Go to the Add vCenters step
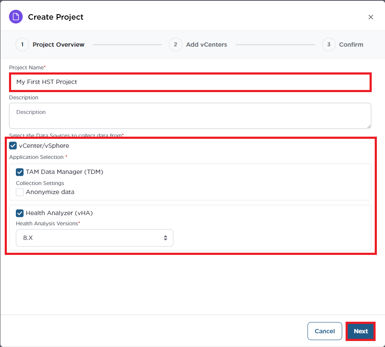Viewport: 385px width, 347px height. click(206, 45)
